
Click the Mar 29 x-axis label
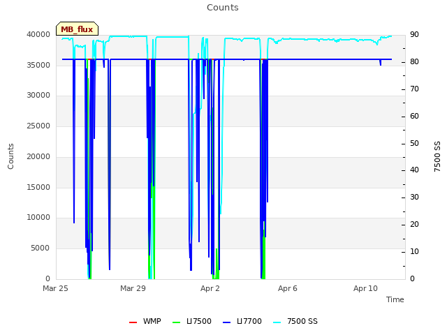133,288
